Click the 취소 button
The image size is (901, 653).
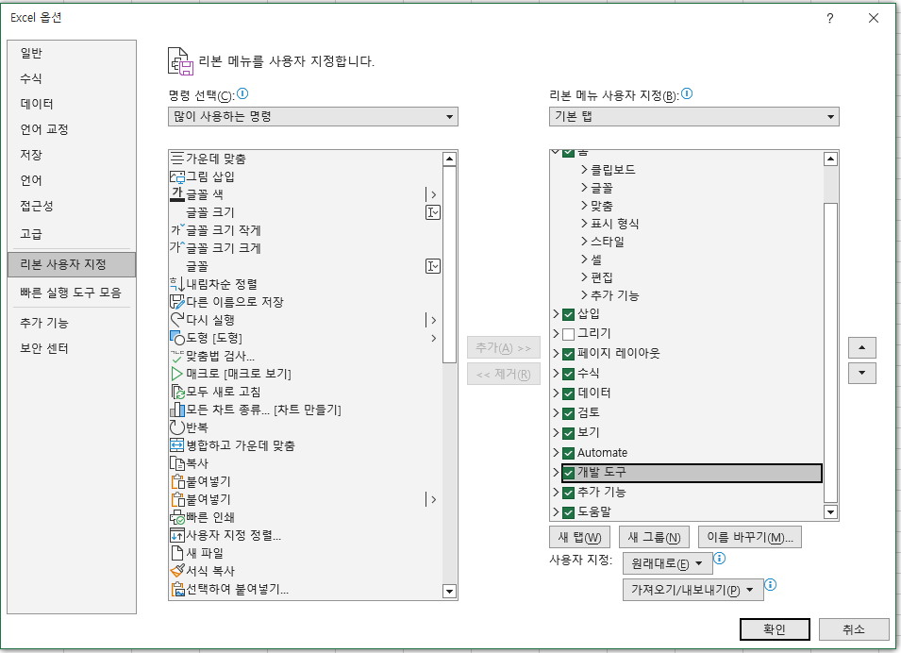[x=853, y=629]
